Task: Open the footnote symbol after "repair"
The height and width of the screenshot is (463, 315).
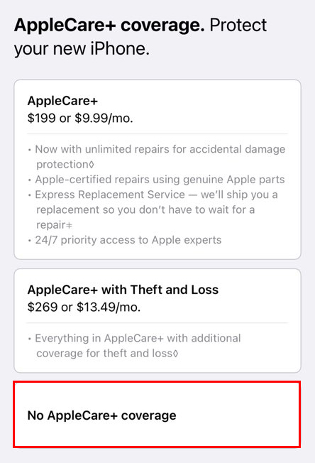Action: pyautogui.click(x=69, y=225)
